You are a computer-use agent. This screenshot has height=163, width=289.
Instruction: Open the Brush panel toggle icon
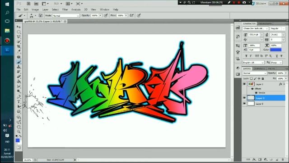pos(41,15)
